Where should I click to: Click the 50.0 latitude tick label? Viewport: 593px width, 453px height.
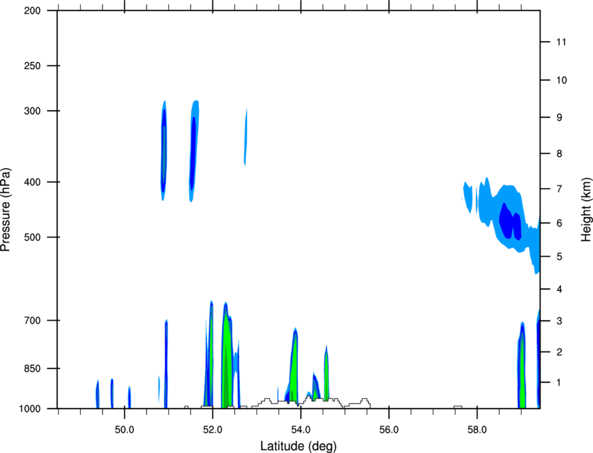124,430
